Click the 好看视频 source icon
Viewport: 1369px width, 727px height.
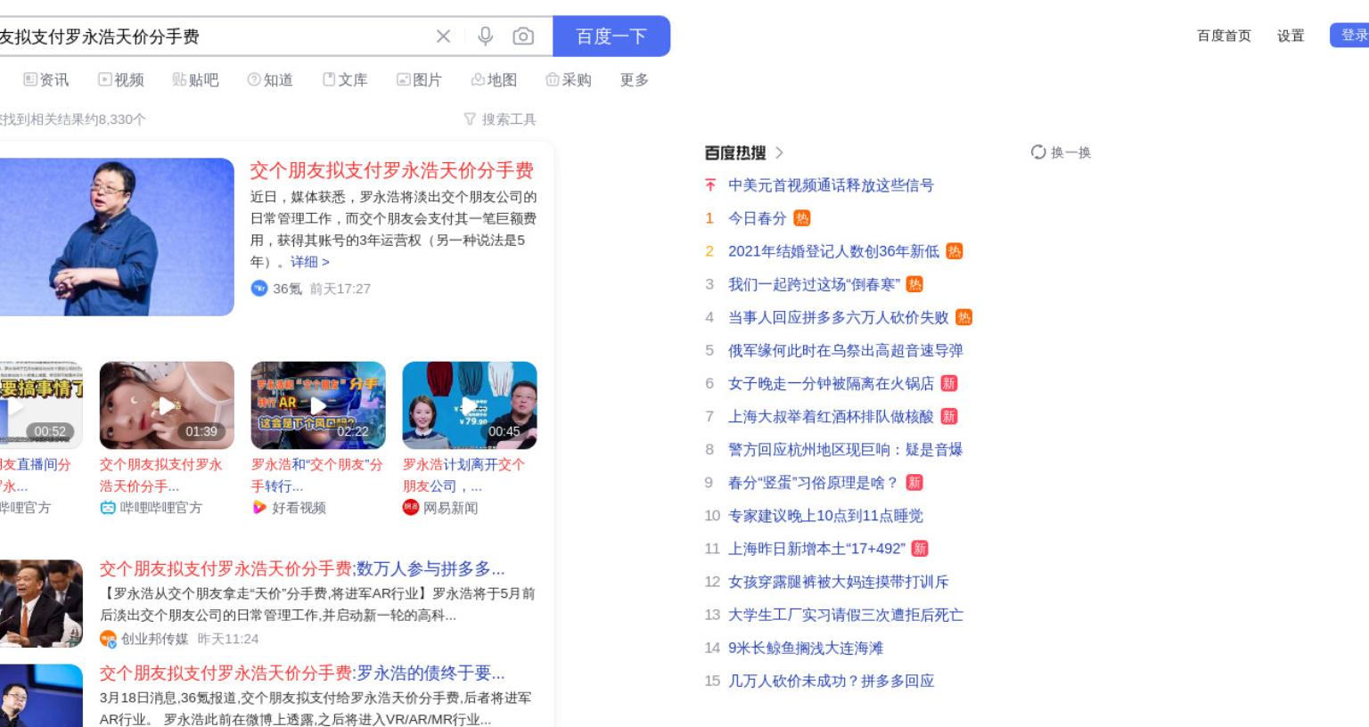click(x=259, y=508)
